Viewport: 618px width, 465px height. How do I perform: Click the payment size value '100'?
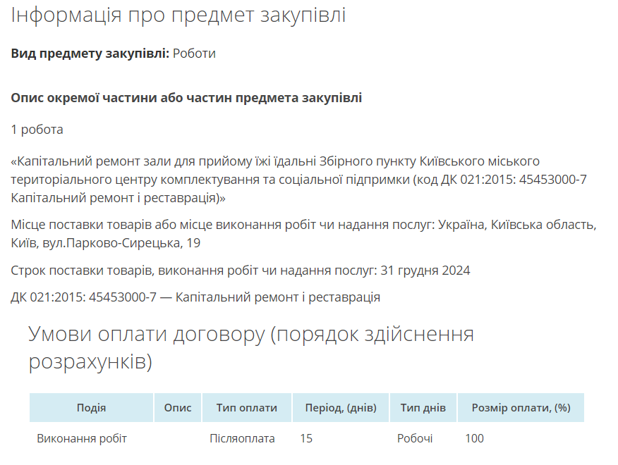(x=474, y=438)
